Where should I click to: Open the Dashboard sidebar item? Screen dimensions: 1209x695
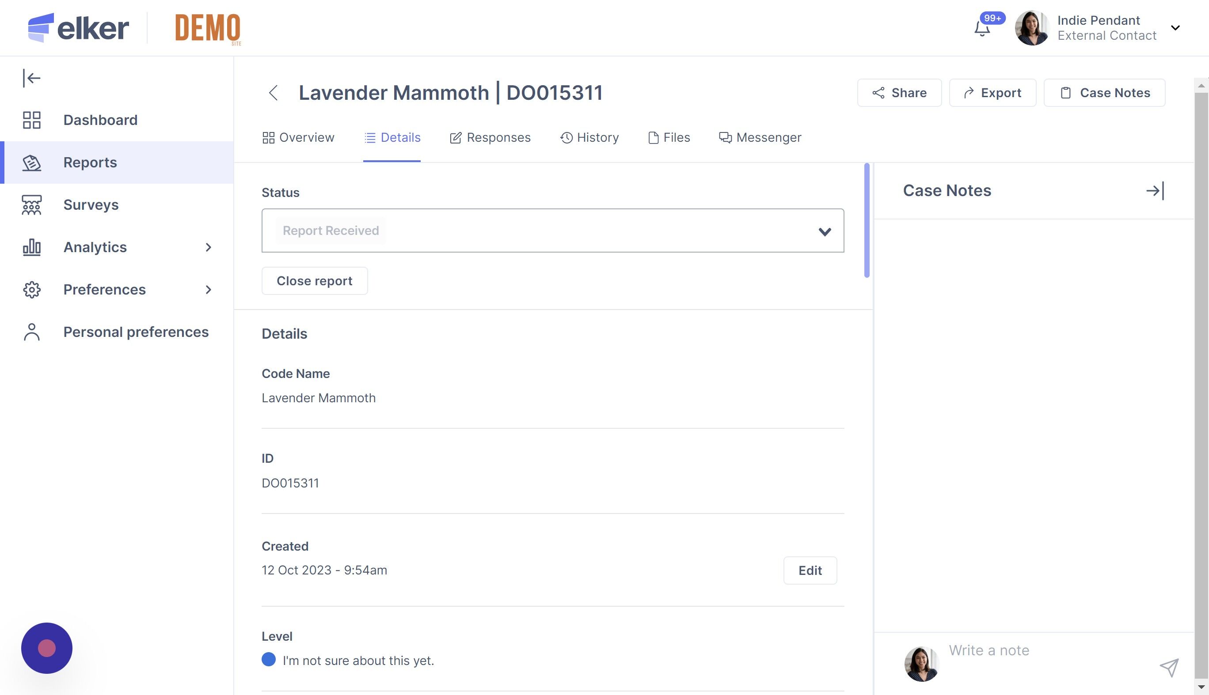click(x=100, y=120)
